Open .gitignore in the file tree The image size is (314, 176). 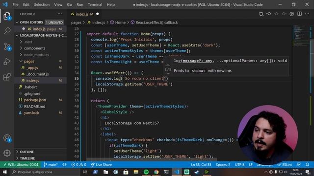(32, 93)
